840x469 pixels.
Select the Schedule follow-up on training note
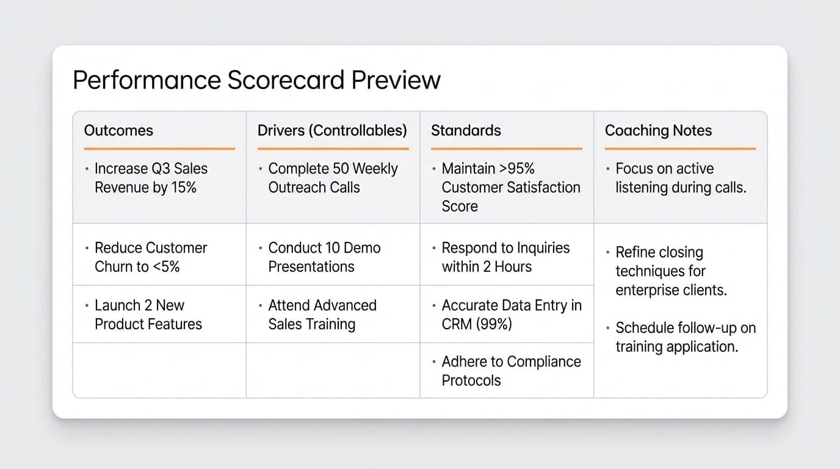click(685, 337)
